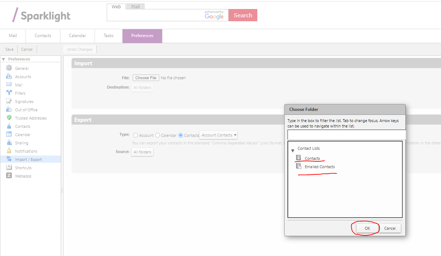Click the Google search input field
Image resolution: width=441 pixels, height=256 pixels.
coord(167,15)
